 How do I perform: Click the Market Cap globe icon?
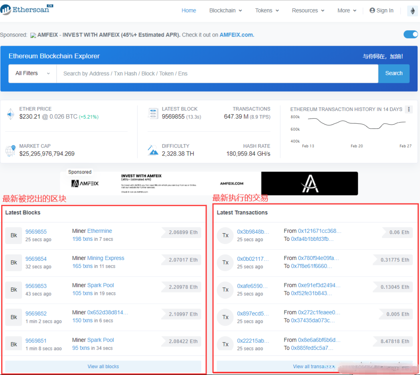(10, 151)
